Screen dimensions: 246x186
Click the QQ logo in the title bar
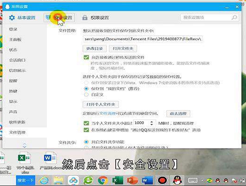coord(7,7)
